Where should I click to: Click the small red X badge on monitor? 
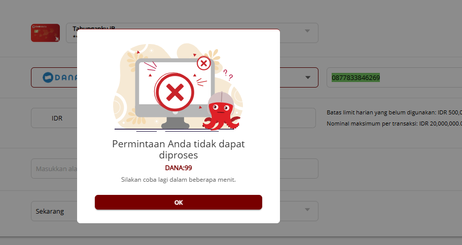pyautogui.click(x=203, y=63)
